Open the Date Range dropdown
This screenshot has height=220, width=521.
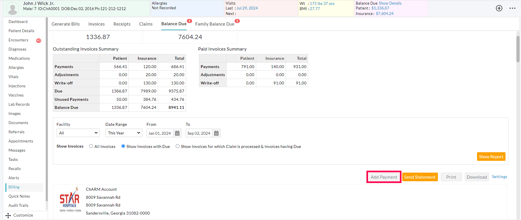pos(124,133)
